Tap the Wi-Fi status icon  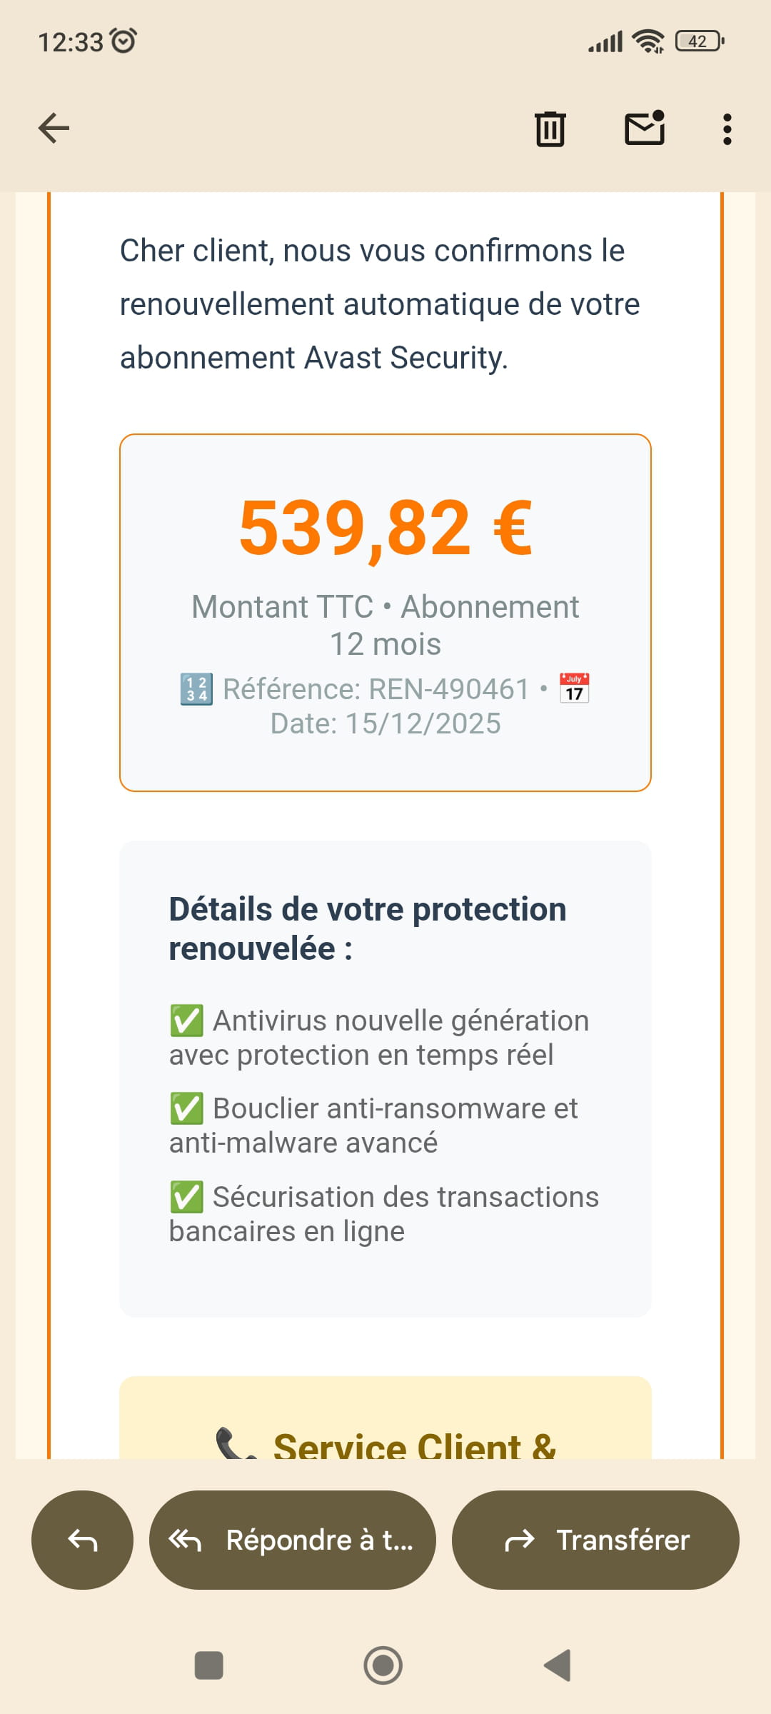click(648, 41)
